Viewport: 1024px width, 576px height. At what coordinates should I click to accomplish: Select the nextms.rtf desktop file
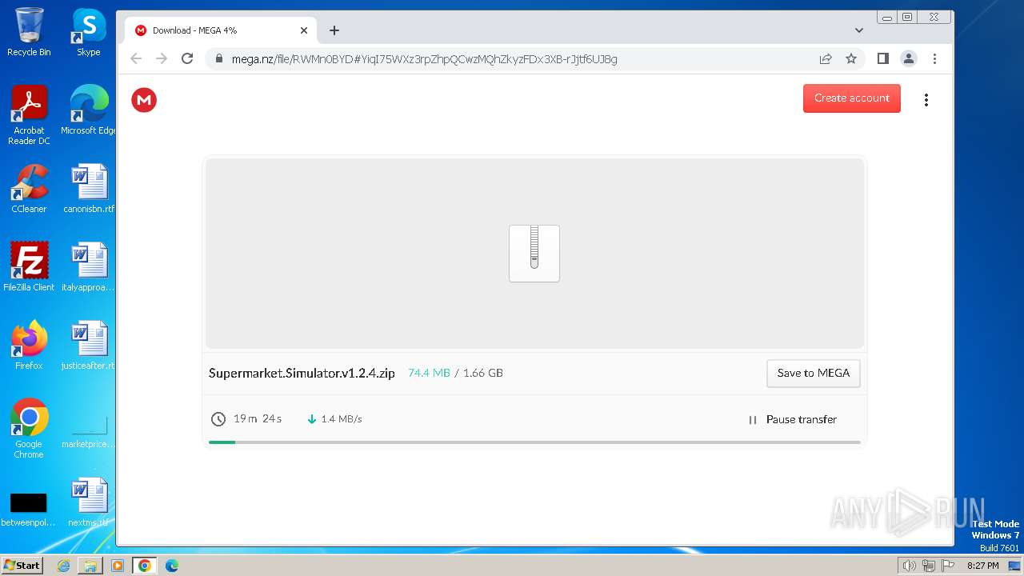[x=89, y=502]
